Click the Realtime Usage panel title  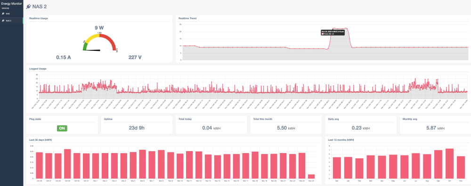(x=38, y=18)
